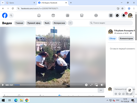Image resolution: width=137 pixels, height=103 pixels.
Task: Insert GIF in comment
Action: tap(127, 94)
